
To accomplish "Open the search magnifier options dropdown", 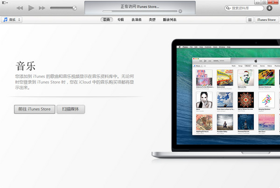I will point(228,8).
